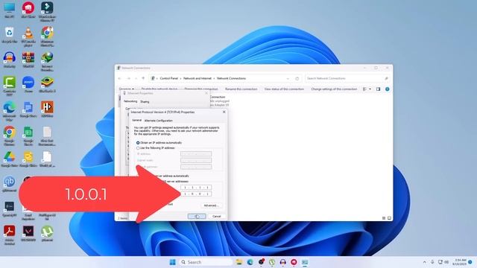Viewport: 477px width, 268px height.
Task: Switch to large icons view in status bar
Action: pyautogui.click(x=389, y=218)
